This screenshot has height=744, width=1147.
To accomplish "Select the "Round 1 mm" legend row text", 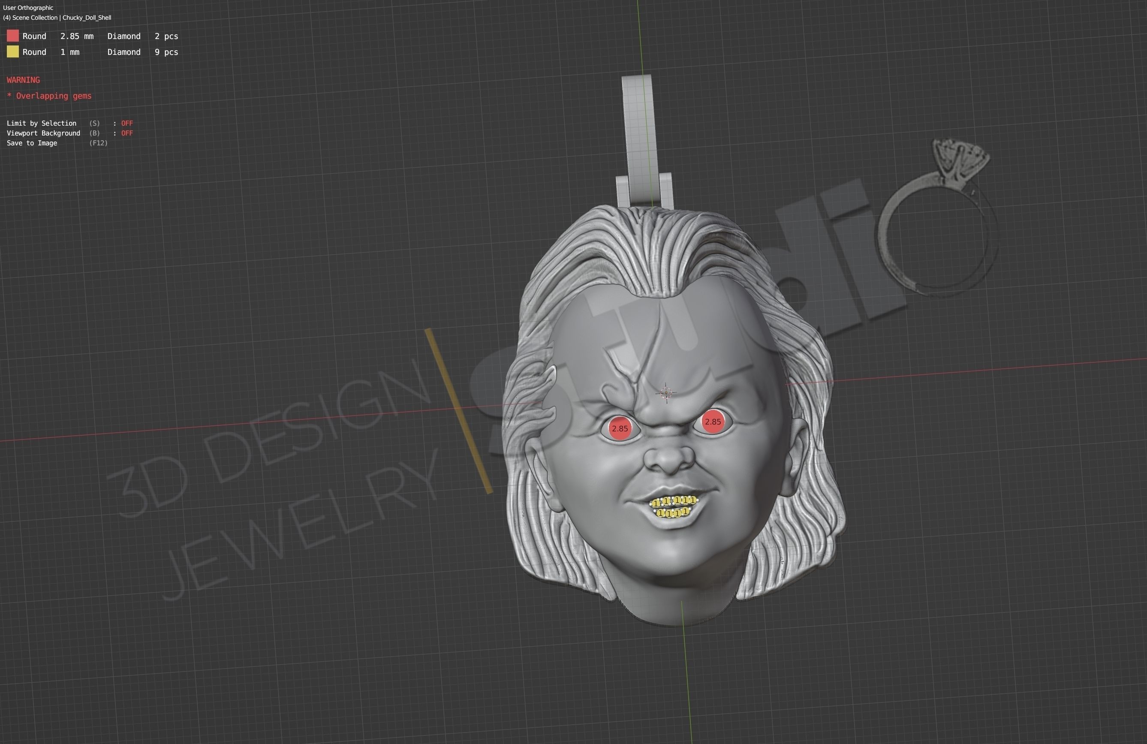I will coord(51,52).
